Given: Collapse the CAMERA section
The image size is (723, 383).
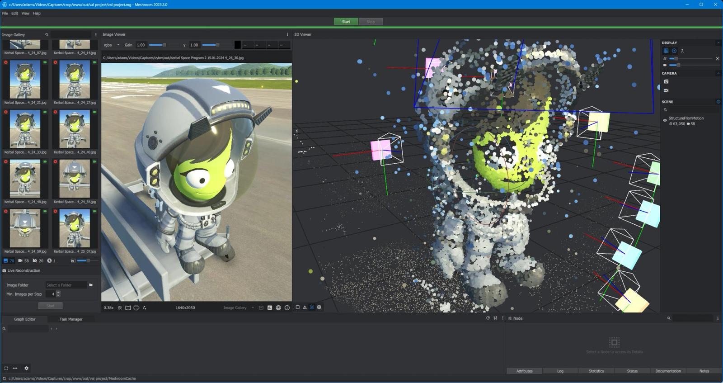Looking at the screenshot, I should [x=718, y=73].
